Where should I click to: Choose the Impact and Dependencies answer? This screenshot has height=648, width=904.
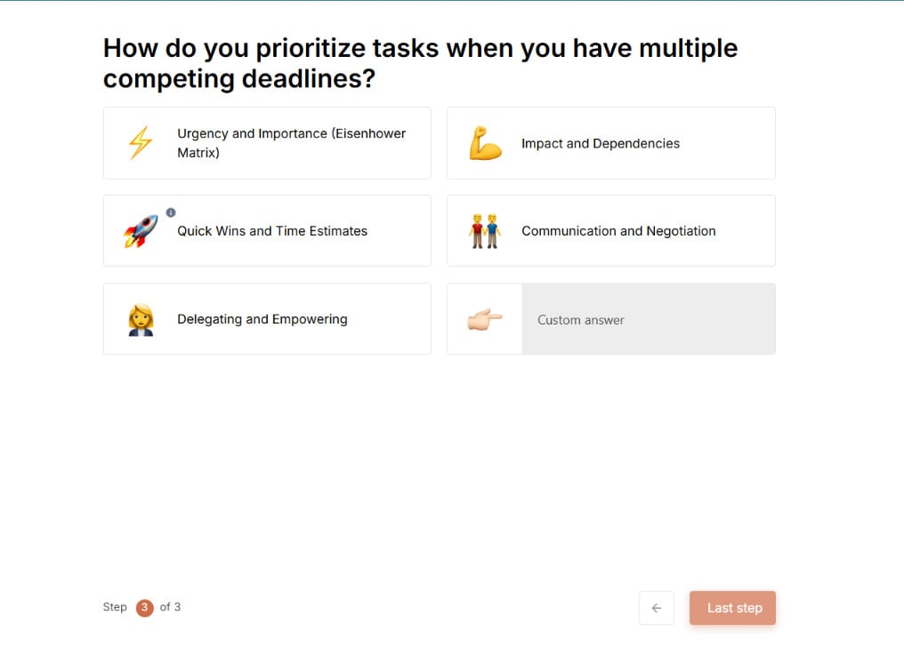coord(611,143)
